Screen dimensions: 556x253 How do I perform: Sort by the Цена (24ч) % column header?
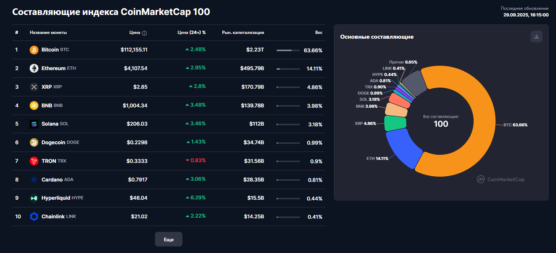(x=191, y=32)
